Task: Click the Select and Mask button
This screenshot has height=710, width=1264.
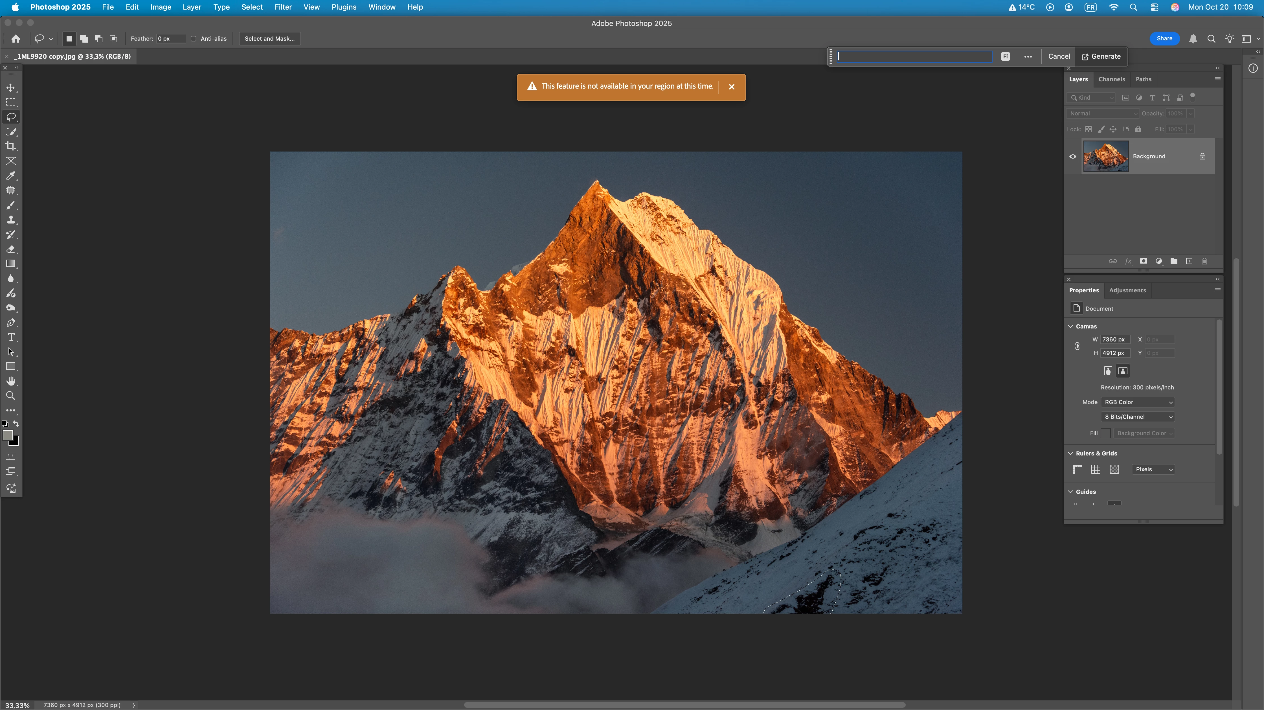Action: point(269,39)
